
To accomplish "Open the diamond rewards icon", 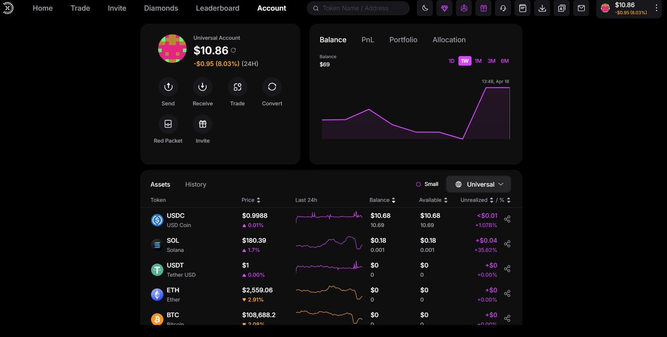I will point(444,8).
